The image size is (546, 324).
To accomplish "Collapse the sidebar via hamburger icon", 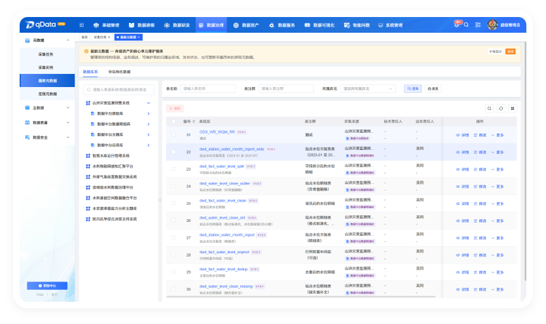I will point(82,25).
